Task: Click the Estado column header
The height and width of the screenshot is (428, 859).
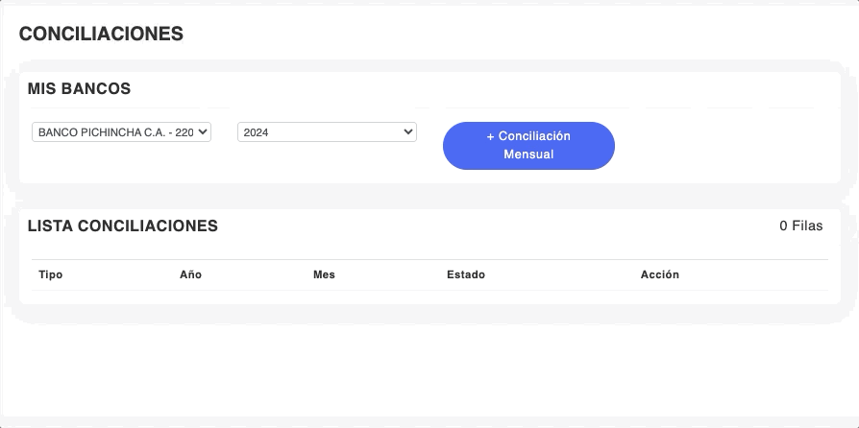Action: [x=466, y=274]
